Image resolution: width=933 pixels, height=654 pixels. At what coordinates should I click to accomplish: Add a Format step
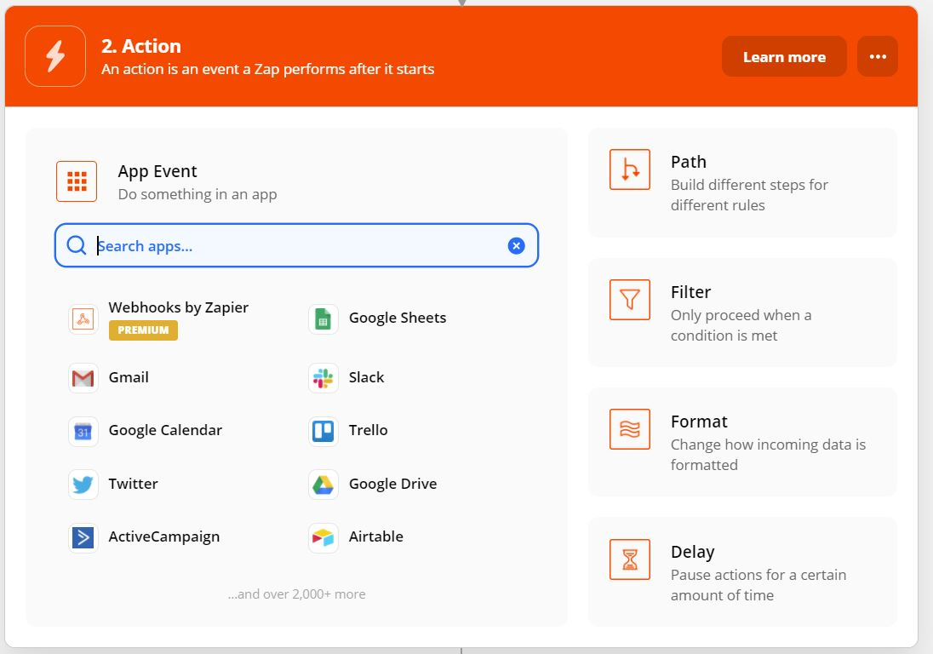coord(742,442)
